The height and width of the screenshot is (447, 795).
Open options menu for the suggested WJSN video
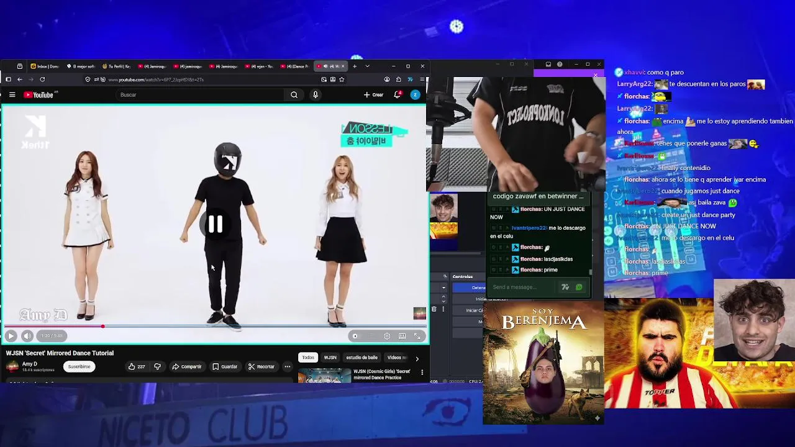[x=422, y=372]
